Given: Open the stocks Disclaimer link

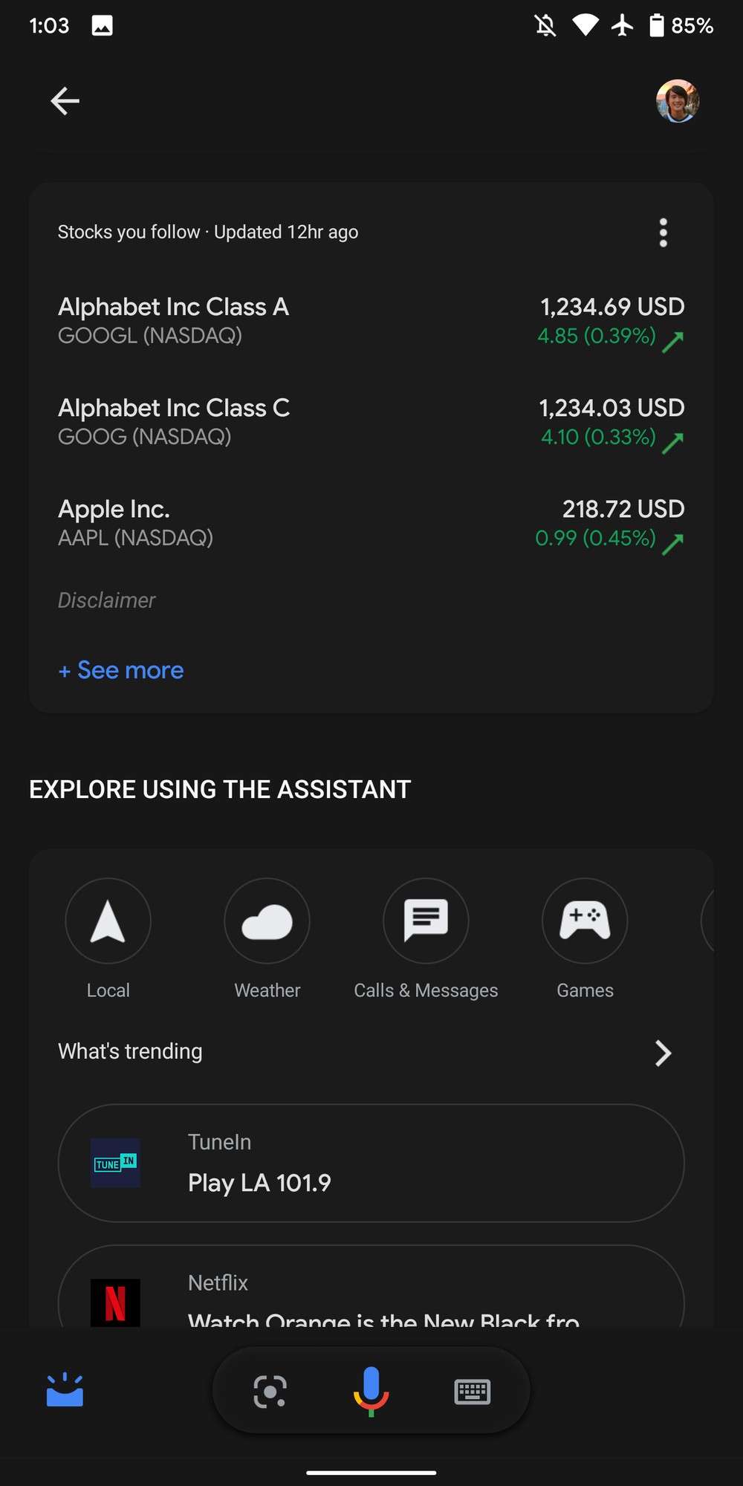Looking at the screenshot, I should tap(107, 600).
